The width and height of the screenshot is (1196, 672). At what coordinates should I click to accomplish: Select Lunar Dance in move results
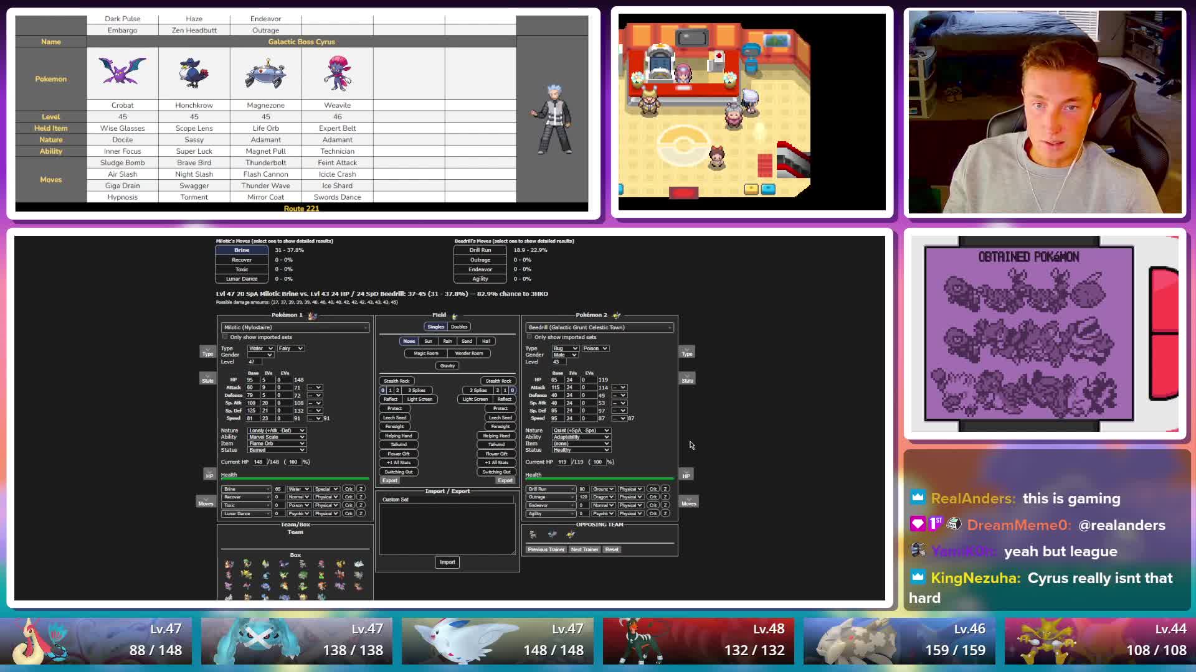[242, 279]
